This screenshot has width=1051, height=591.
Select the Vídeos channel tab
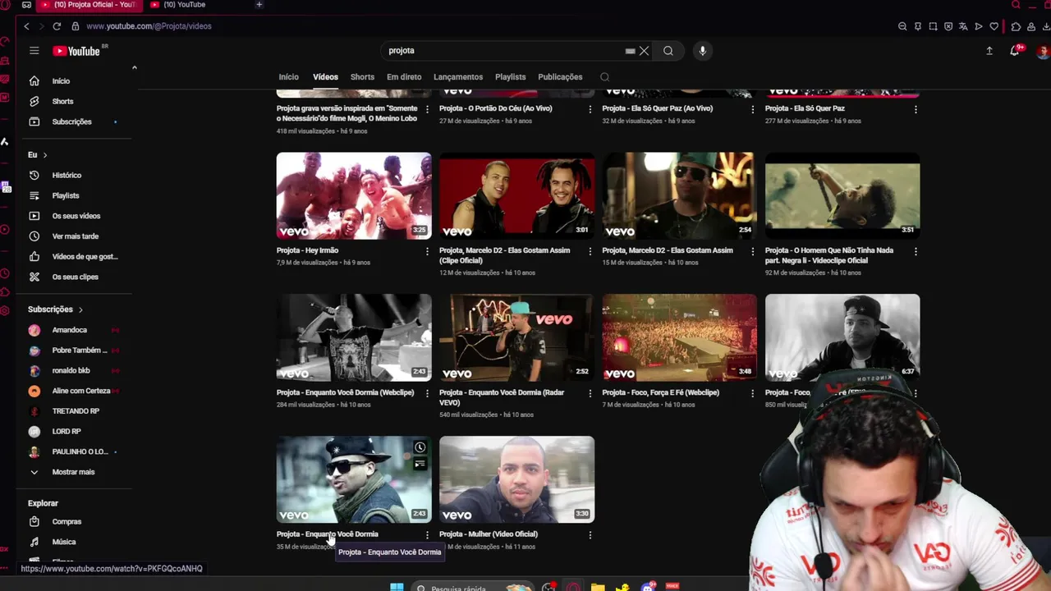pos(325,77)
